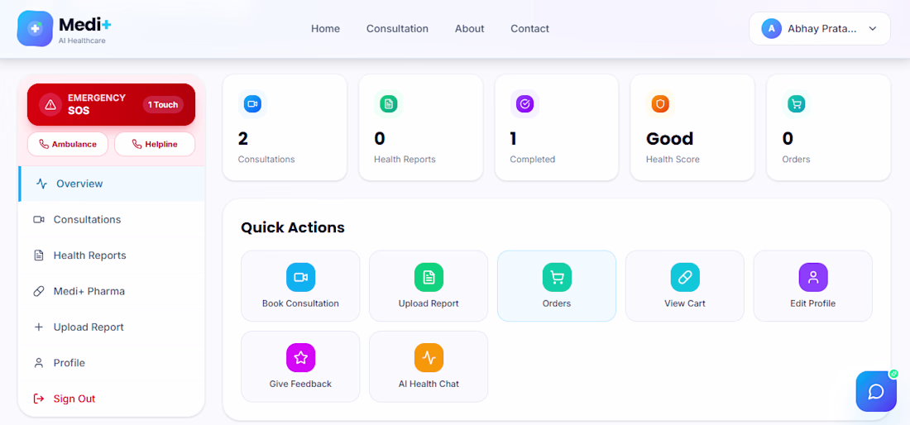Click the file icon beside sidebar Health Reports
Viewport: 910px width, 425px height.
click(39, 255)
